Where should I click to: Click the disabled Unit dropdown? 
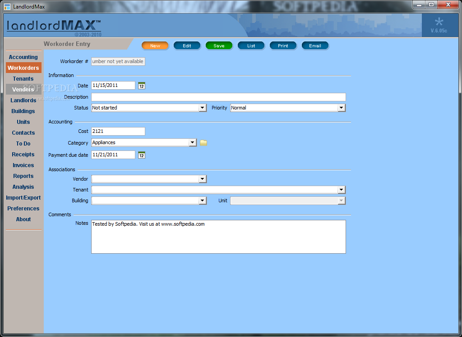(x=288, y=201)
